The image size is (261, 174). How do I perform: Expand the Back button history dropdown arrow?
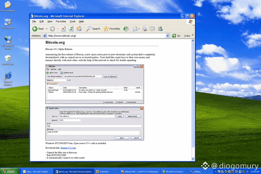pyautogui.click(x=47, y=29)
